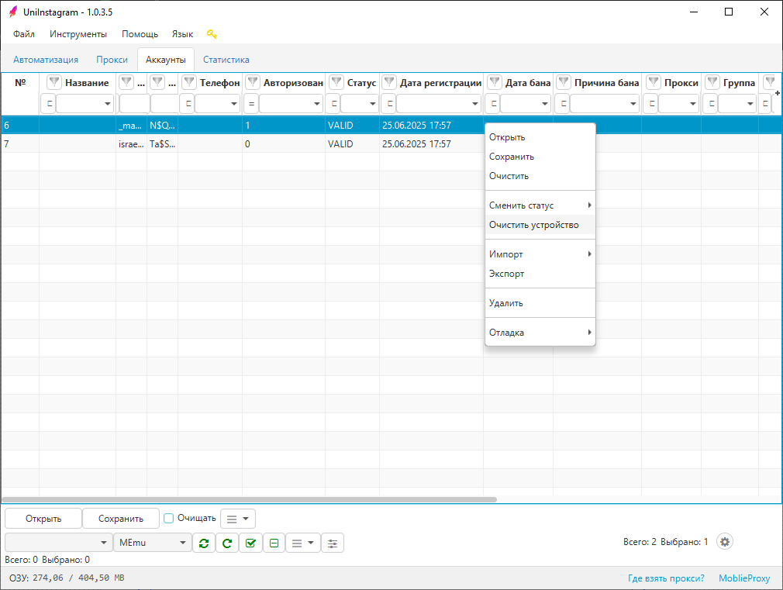Viewport: 783px width, 590px height.
Task: Choose Очистить in context menu
Action: [x=540, y=176]
